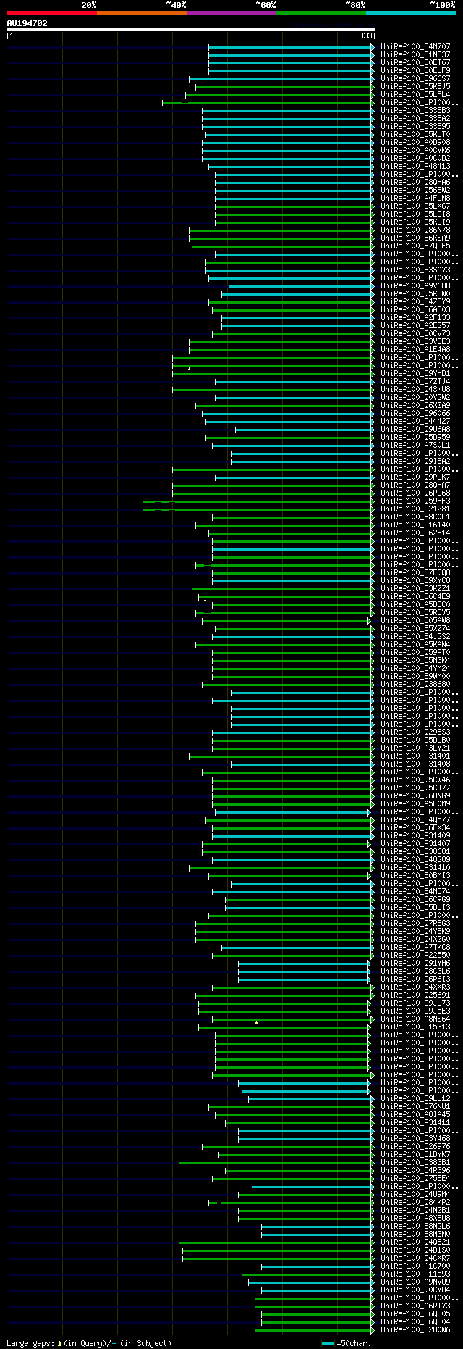
Task: Open hit UniRef100_A2F133
Action: [x=415, y=318]
